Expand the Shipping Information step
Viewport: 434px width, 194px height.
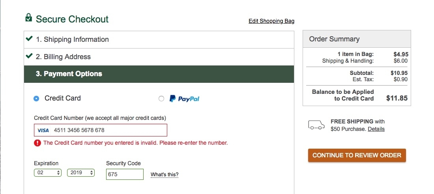pyautogui.click(x=72, y=39)
